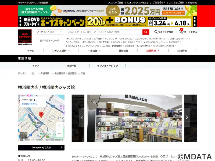Click the 映画DVD ボーナスキャンペーン banner
The height and width of the screenshot is (161, 215).
[x=107, y=21]
